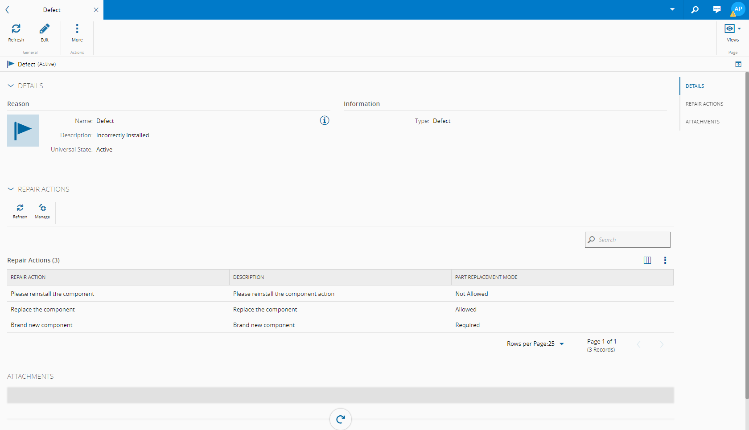Image resolution: width=749 pixels, height=430 pixels.
Task: Open the More actions menu
Action: 77,33
